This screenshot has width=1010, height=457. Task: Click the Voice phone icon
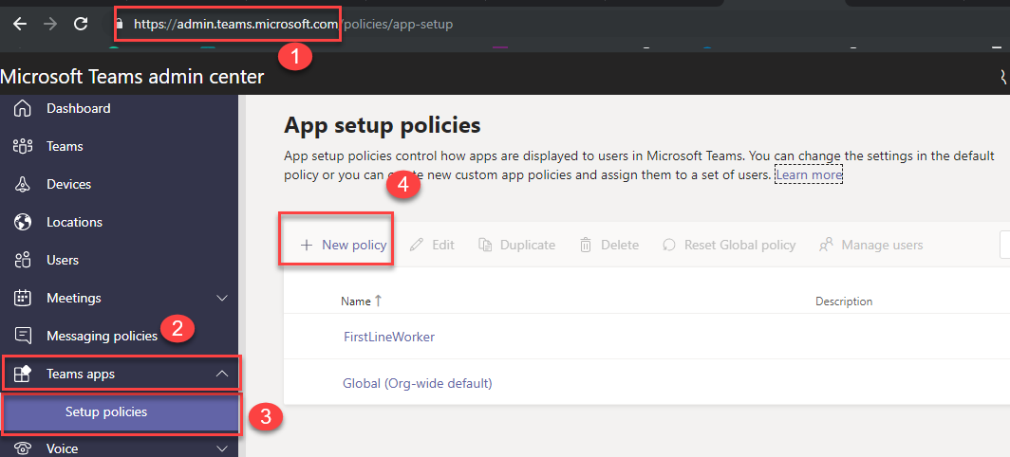[x=23, y=449]
